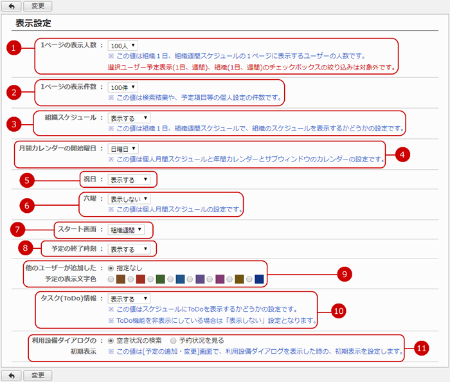The width and height of the screenshot is (450, 382).
Task: Click the green color swatch
Action: click(x=161, y=279)
